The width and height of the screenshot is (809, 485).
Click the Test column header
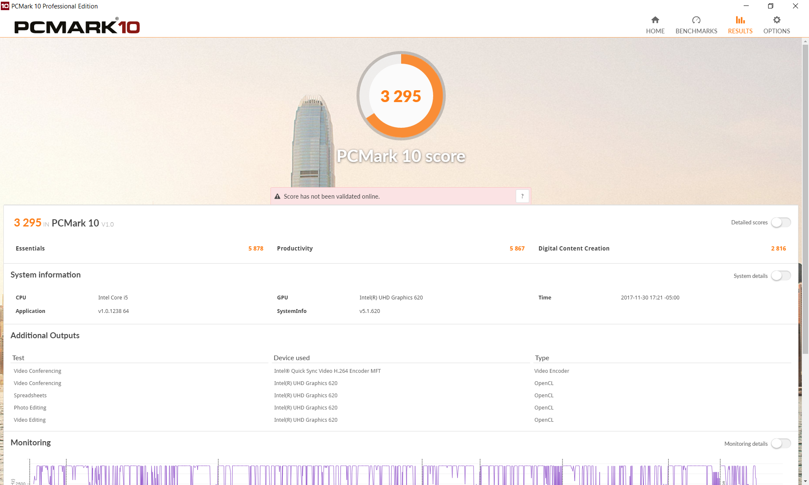point(18,358)
